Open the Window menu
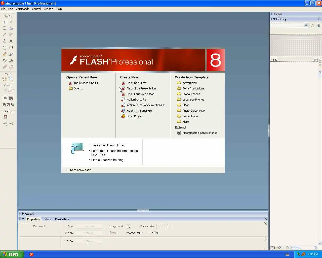This screenshot has height=258, width=322. [x=49, y=9]
